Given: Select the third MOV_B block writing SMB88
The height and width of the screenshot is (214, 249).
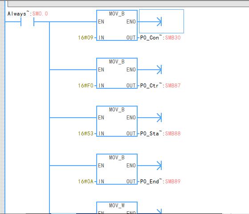Looking at the screenshot, I should pyautogui.click(x=117, y=121).
